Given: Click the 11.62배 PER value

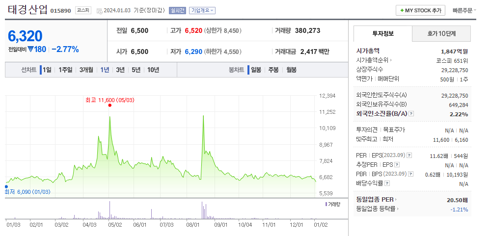Looking at the screenshot, I should coord(438,156).
